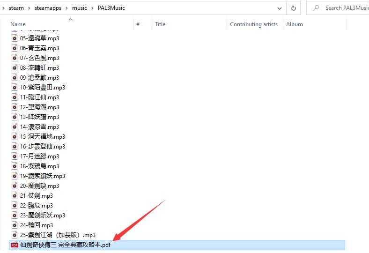The image size is (369, 253).
Task: Go to the music folder breadcrumb
Action: click(x=79, y=8)
